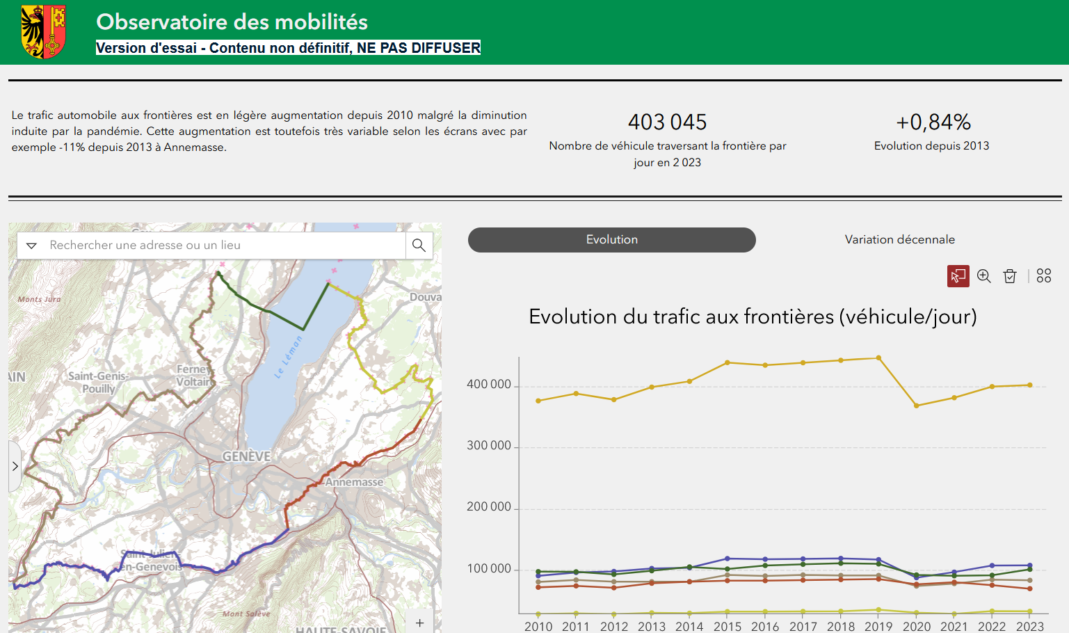Expand the collapsed side panel on the map

tap(15, 466)
